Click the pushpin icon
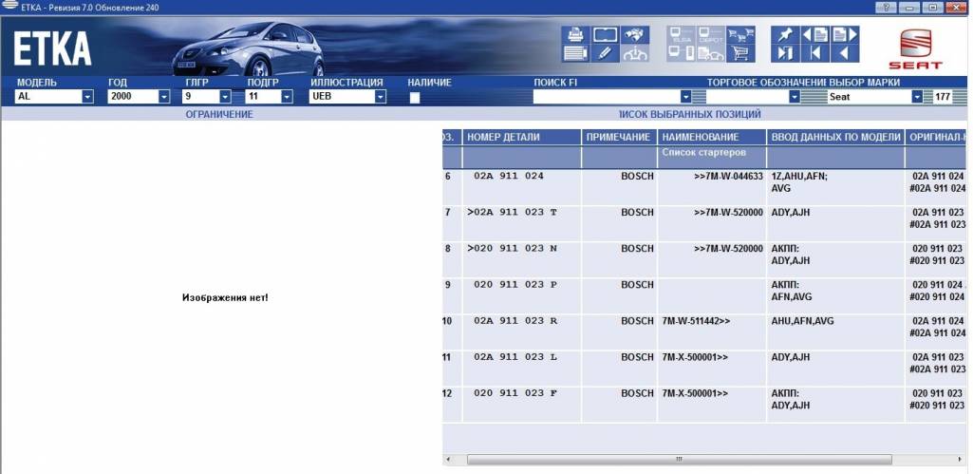The height and width of the screenshot is (474, 973). pos(784,34)
